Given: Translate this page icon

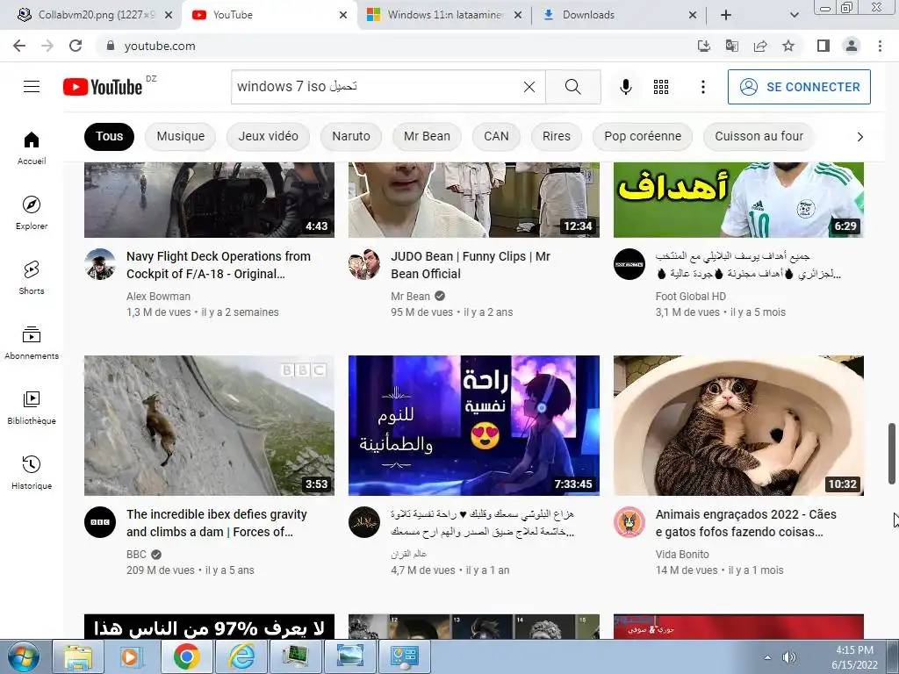Looking at the screenshot, I should (731, 46).
